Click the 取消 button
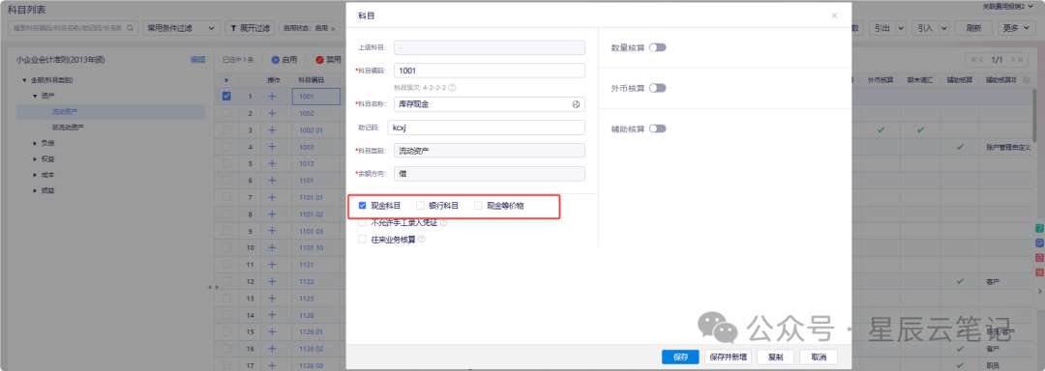The height and width of the screenshot is (371, 1045). pos(819,357)
